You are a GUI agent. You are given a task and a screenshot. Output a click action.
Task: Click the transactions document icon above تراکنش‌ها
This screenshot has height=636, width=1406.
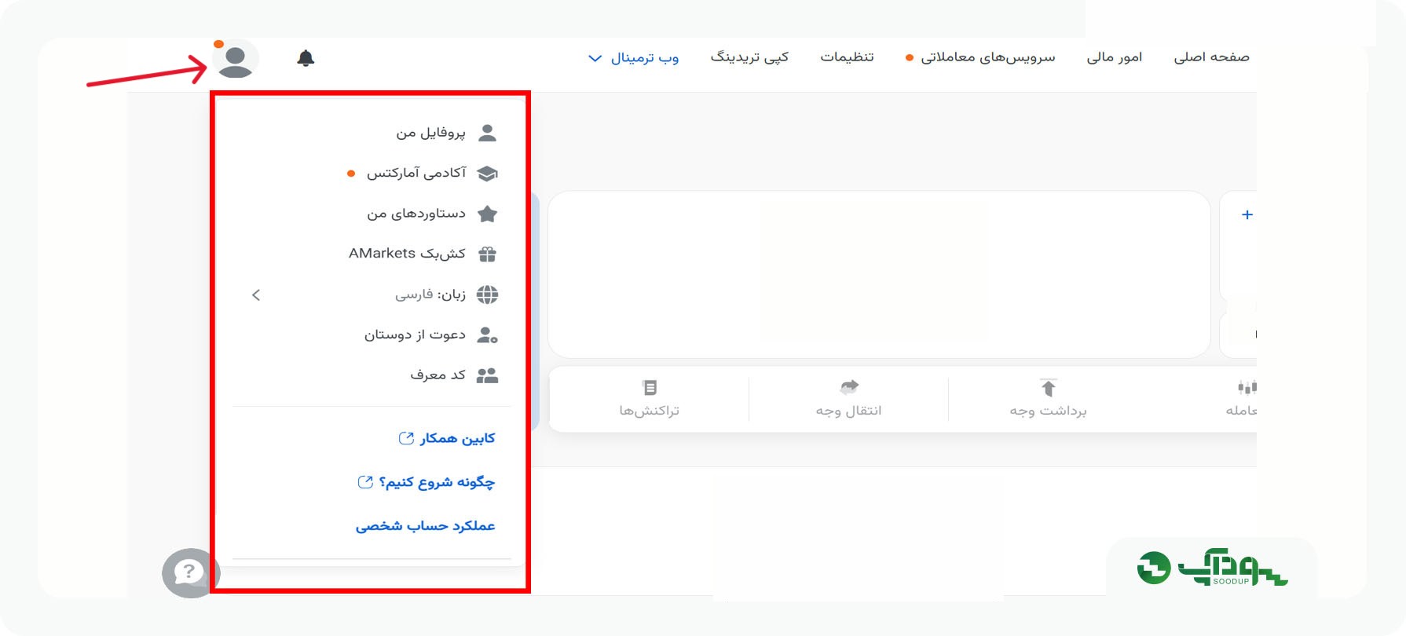[x=650, y=387]
